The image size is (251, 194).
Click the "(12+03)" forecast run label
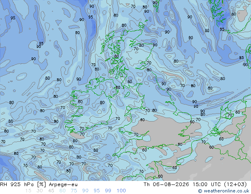coord(236,184)
